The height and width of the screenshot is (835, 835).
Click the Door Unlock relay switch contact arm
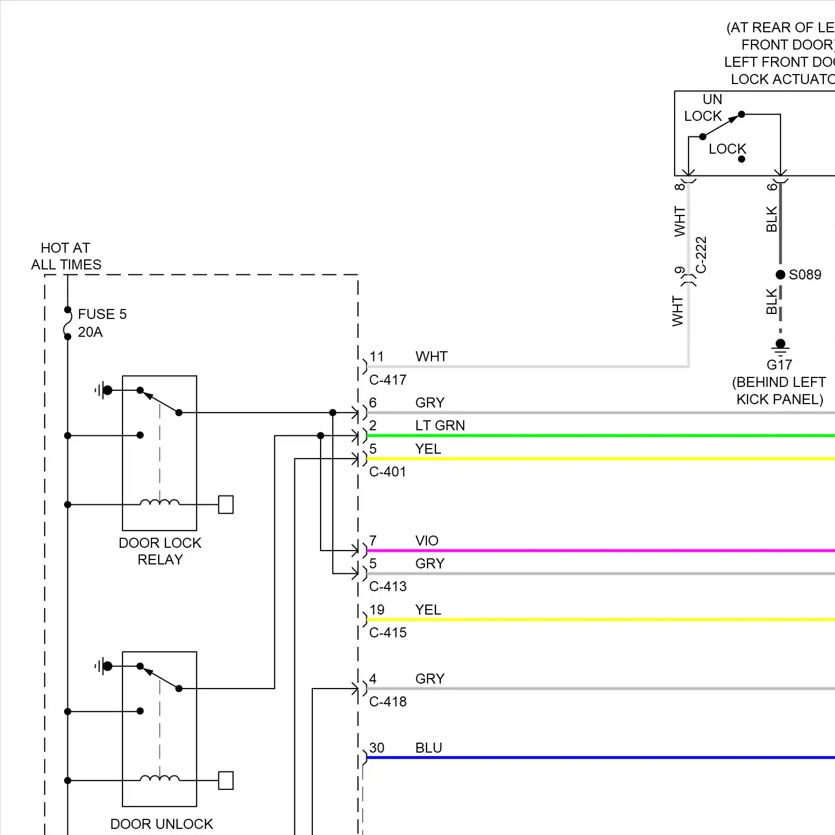[160, 677]
